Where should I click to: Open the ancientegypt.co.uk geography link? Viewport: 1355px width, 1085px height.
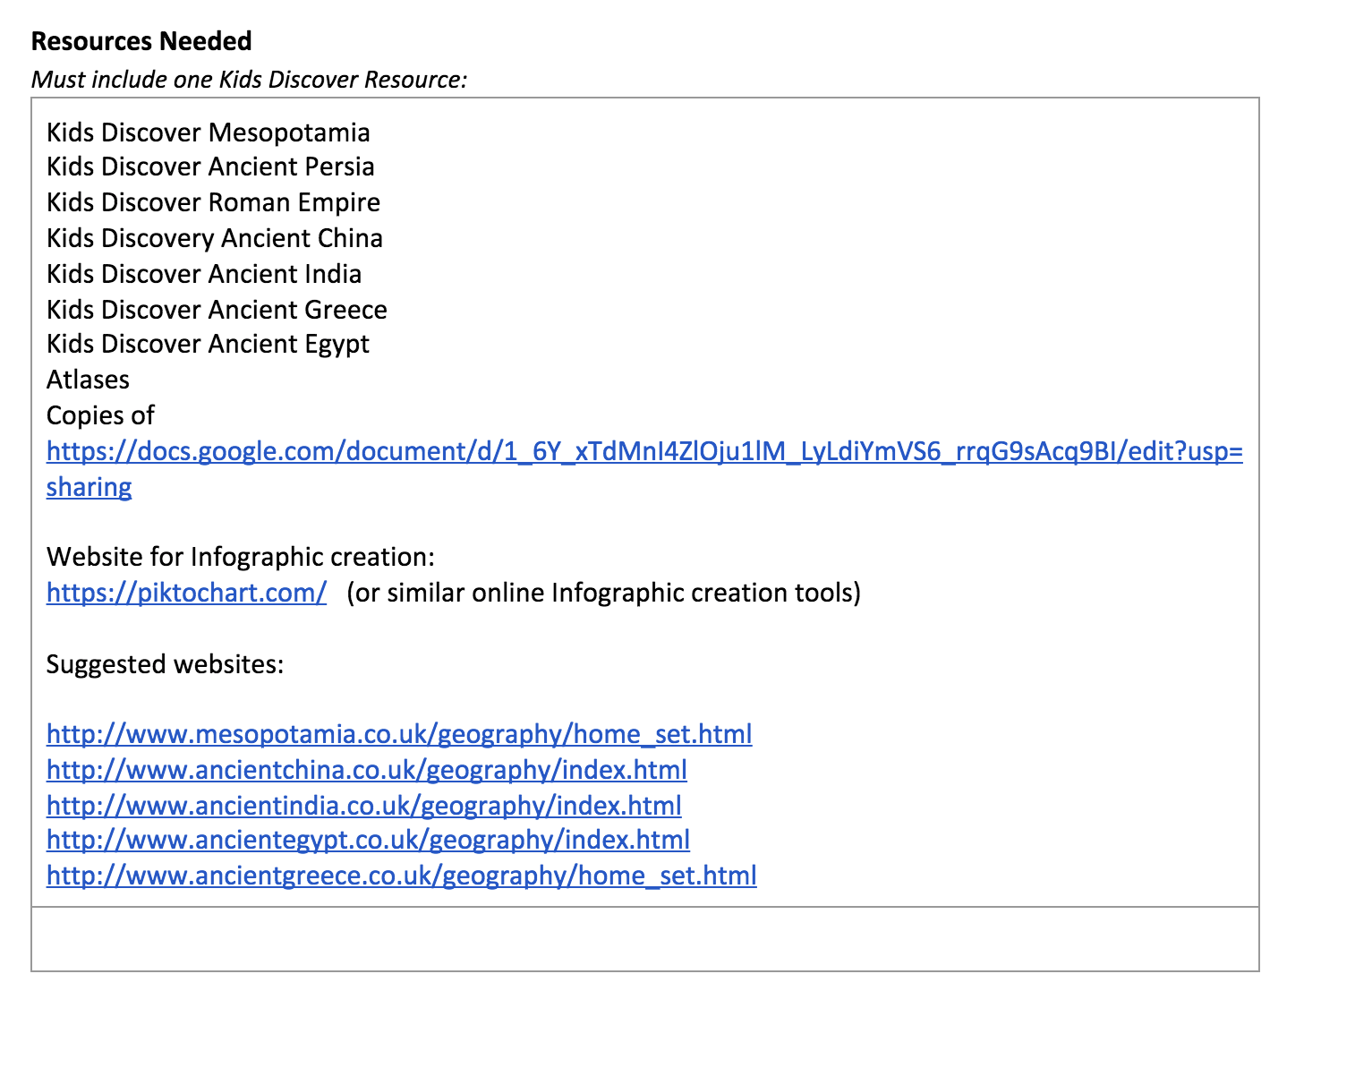click(368, 840)
